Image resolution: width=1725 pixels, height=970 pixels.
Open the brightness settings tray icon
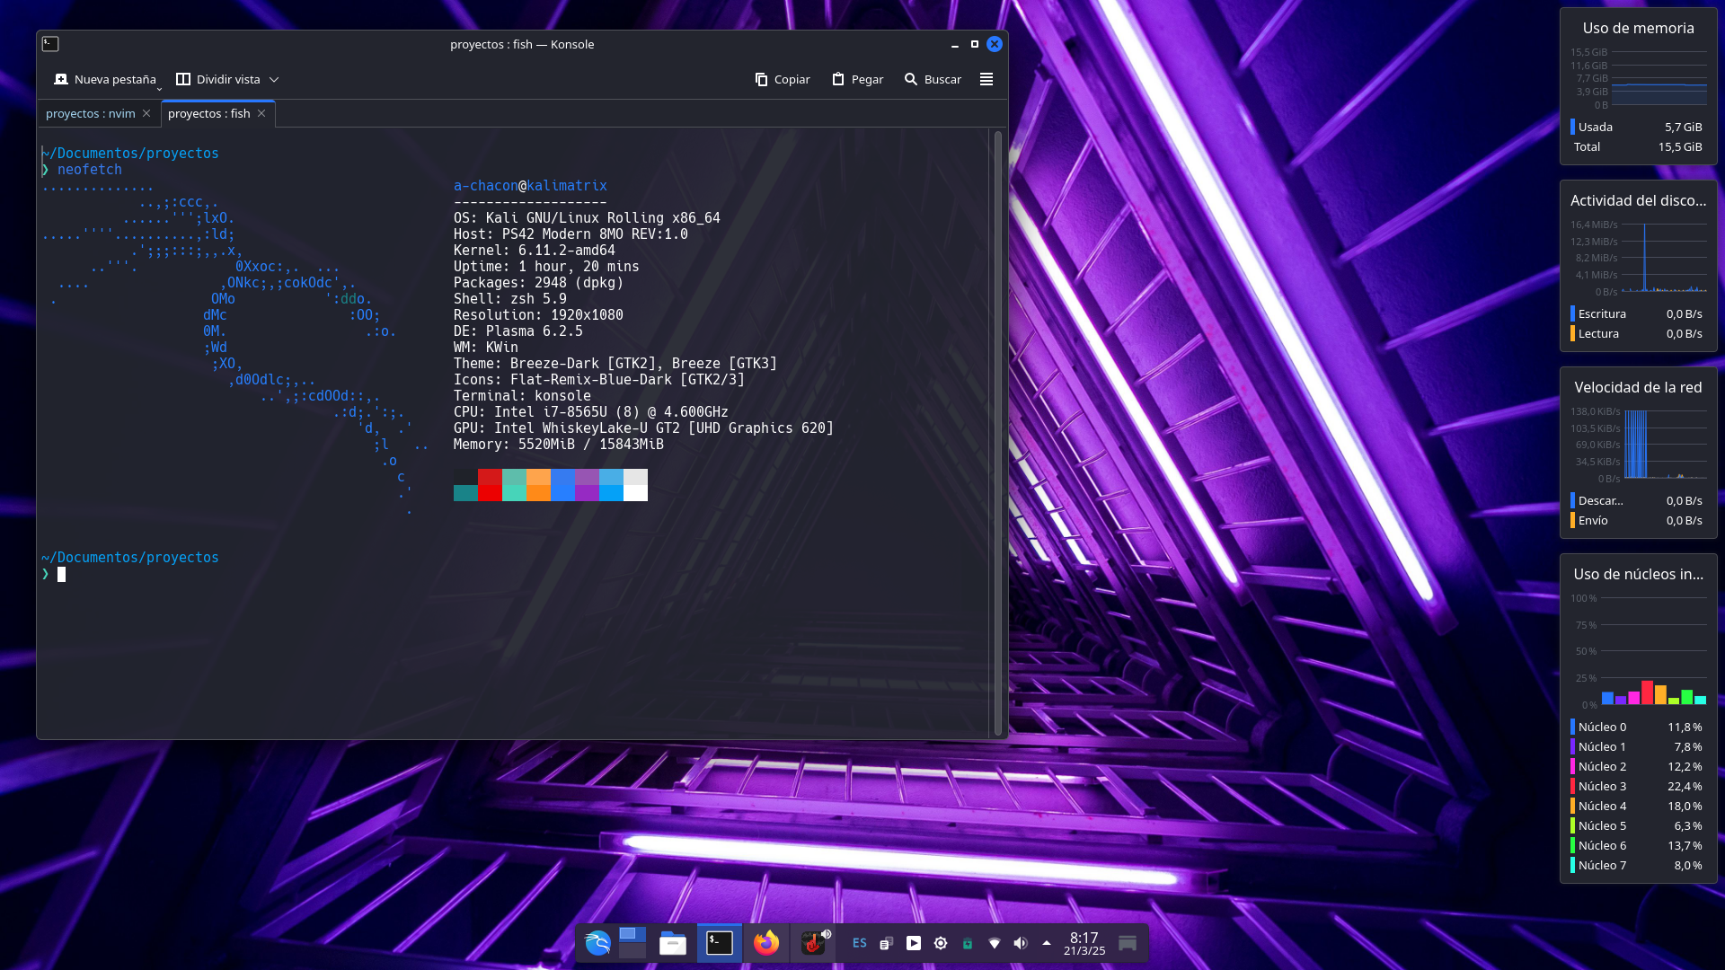point(941,943)
